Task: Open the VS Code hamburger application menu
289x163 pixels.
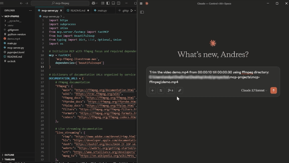Action: point(2,3)
